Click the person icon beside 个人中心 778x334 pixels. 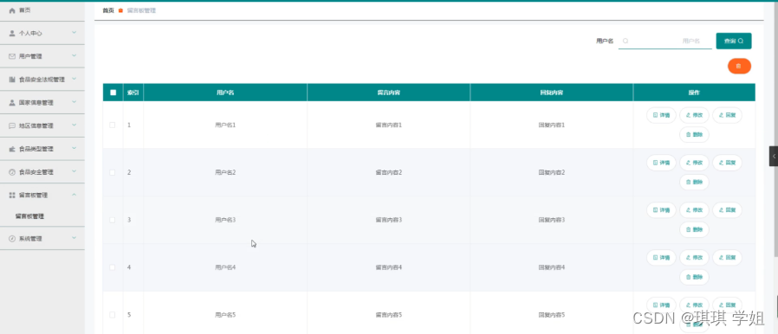point(12,33)
